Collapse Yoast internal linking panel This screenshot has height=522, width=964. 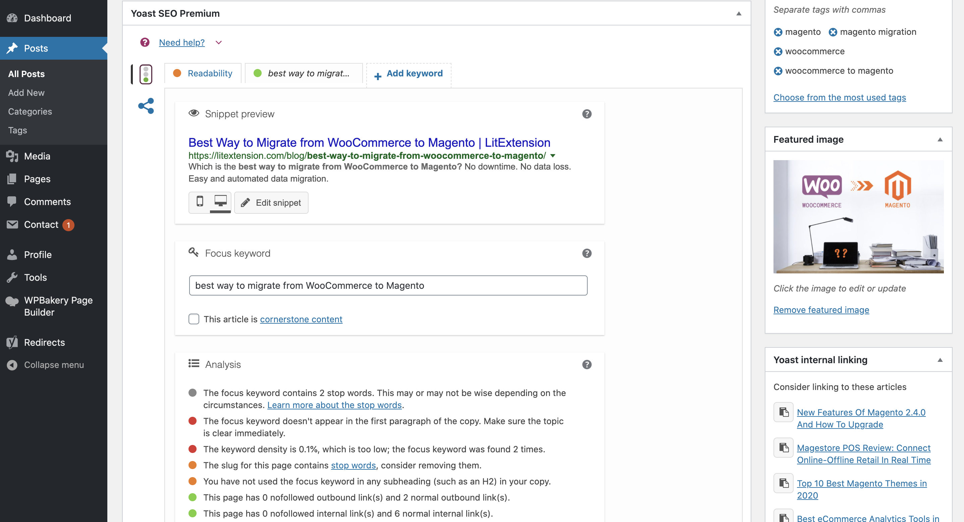pyautogui.click(x=940, y=360)
